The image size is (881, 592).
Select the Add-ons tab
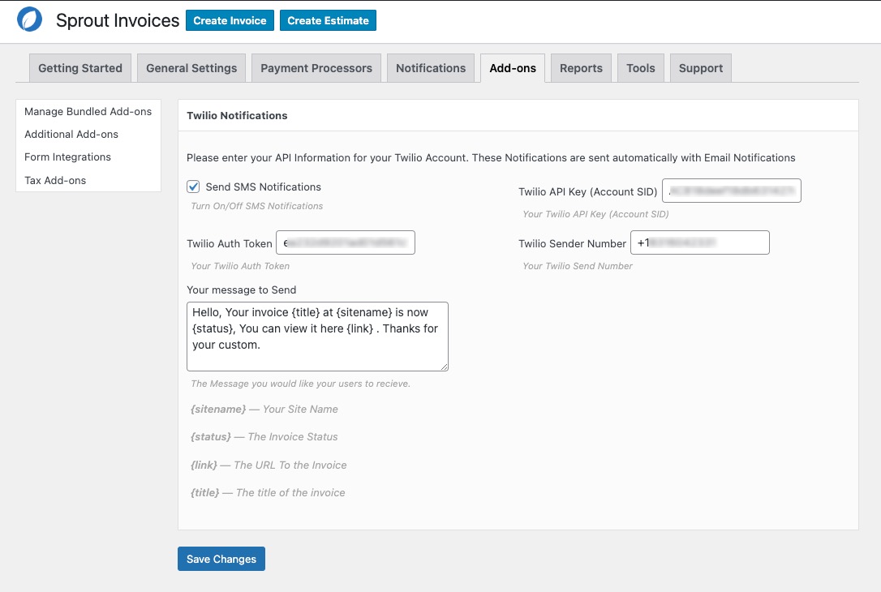click(513, 68)
